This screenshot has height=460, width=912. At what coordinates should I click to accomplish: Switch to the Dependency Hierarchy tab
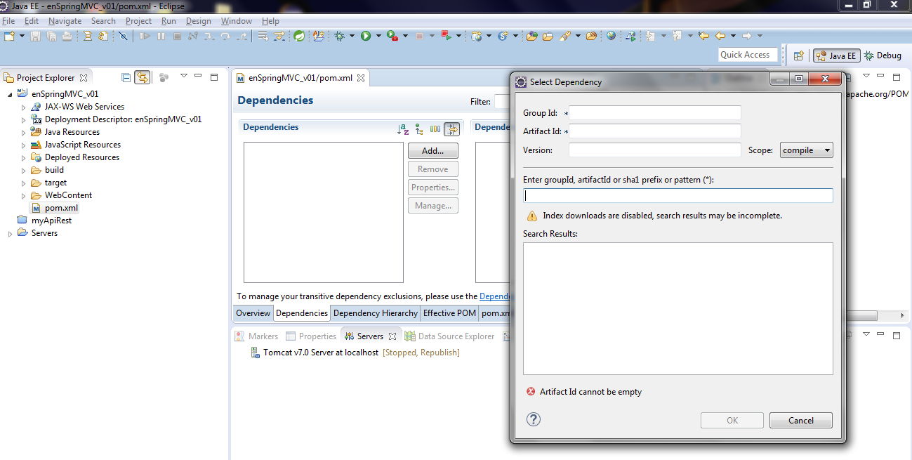tap(376, 313)
